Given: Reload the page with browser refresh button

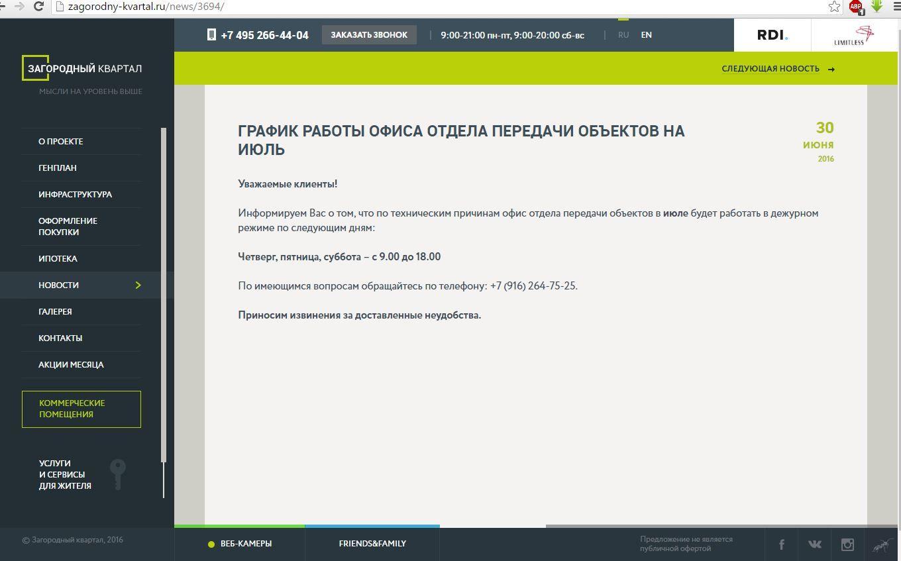Looking at the screenshot, I should coord(38,7).
